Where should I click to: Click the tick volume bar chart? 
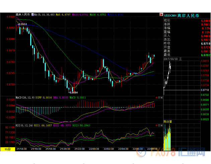167,138
